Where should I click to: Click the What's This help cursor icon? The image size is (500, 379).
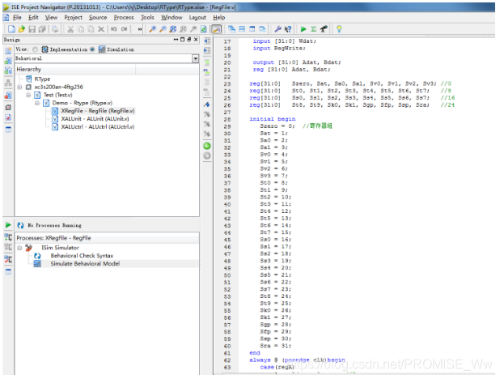288,29
